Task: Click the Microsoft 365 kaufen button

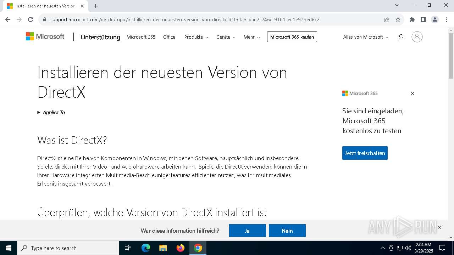Action: pyautogui.click(x=292, y=37)
